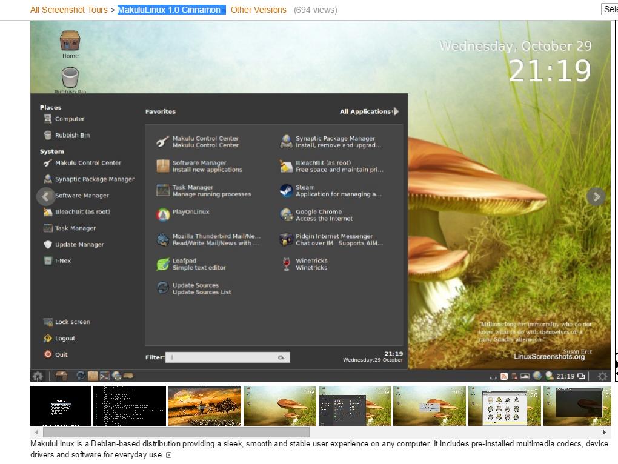Open the MakuluLinux 1.0 Cinnamon link
Image resolution: width=618 pixels, height=464 pixels.
click(x=171, y=10)
